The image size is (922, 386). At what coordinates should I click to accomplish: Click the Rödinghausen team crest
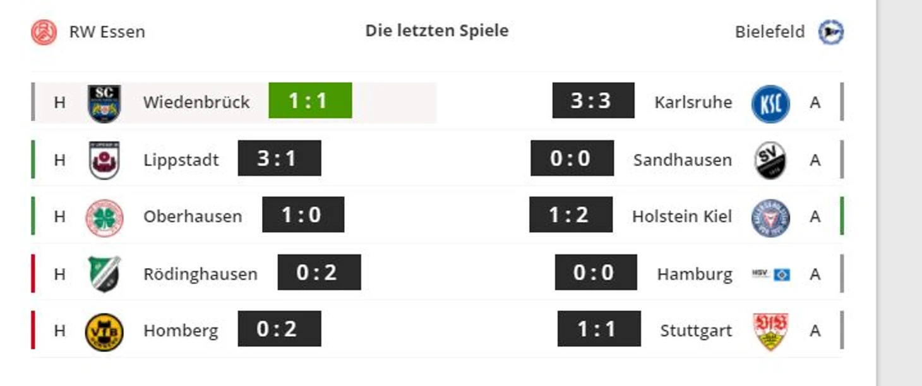tap(104, 274)
